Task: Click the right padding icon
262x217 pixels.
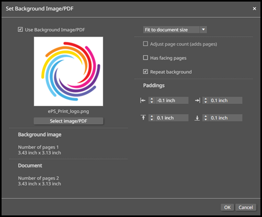Action: 198,101
